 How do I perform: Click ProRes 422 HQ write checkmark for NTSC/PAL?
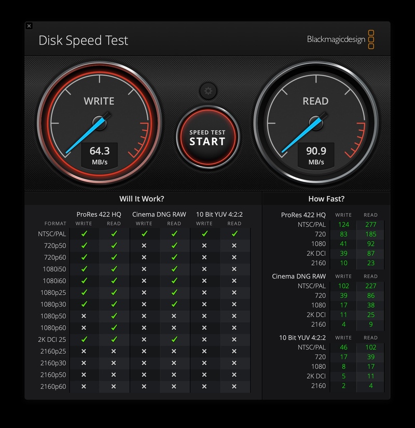tap(84, 233)
